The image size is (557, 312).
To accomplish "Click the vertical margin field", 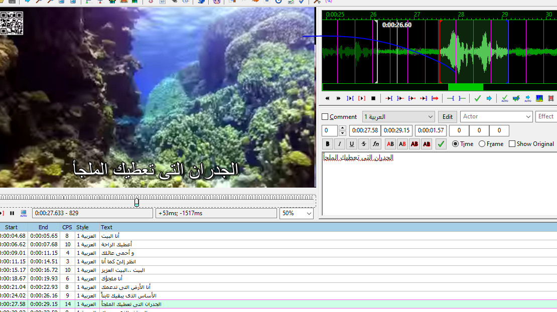I will click(499, 130).
